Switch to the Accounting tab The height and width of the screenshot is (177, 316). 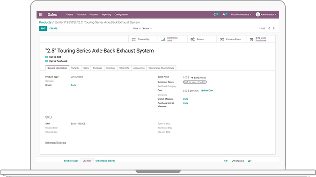pyautogui.click(x=139, y=68)
